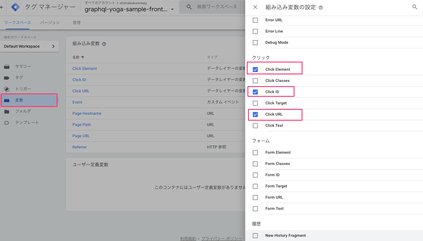Viewport: 423px width, 241px height.
Task: Click the Tag Manager logo icon
Action: coord(15,7)
